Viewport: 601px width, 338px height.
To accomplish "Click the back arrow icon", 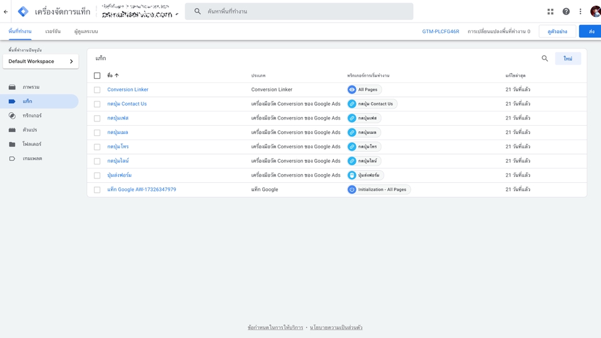I will (6, 11).
